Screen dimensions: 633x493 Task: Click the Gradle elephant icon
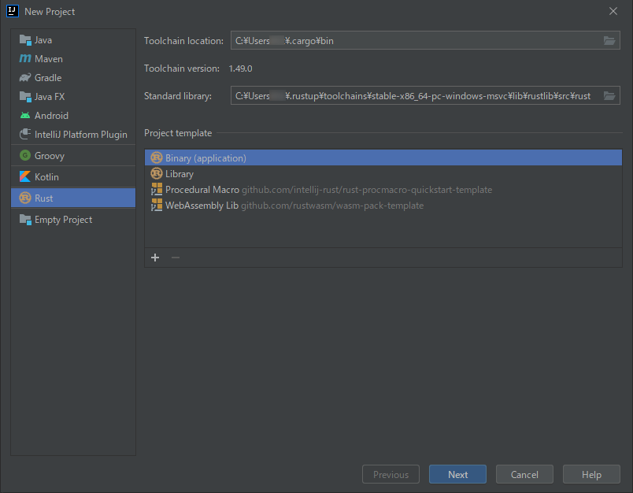pos(25,77)
